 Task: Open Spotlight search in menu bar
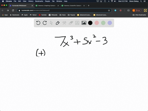(x=141, y=1)
